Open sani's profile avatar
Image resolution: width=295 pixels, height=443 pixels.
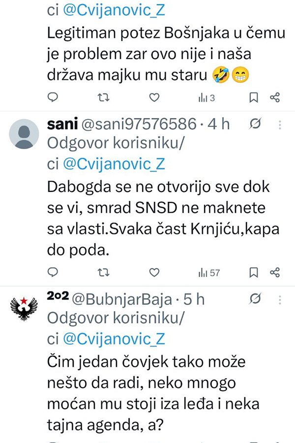tap(24, 134)
